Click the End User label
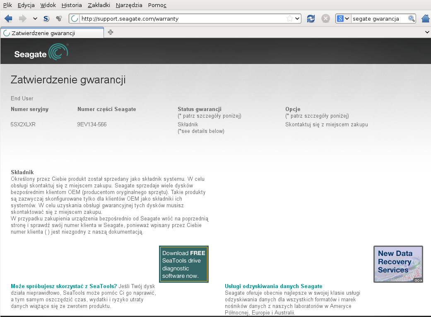 click(x=22, y=98)
